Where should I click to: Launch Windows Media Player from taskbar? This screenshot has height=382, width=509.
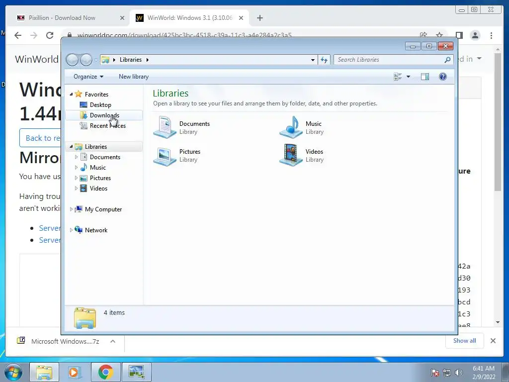(74, 372)
